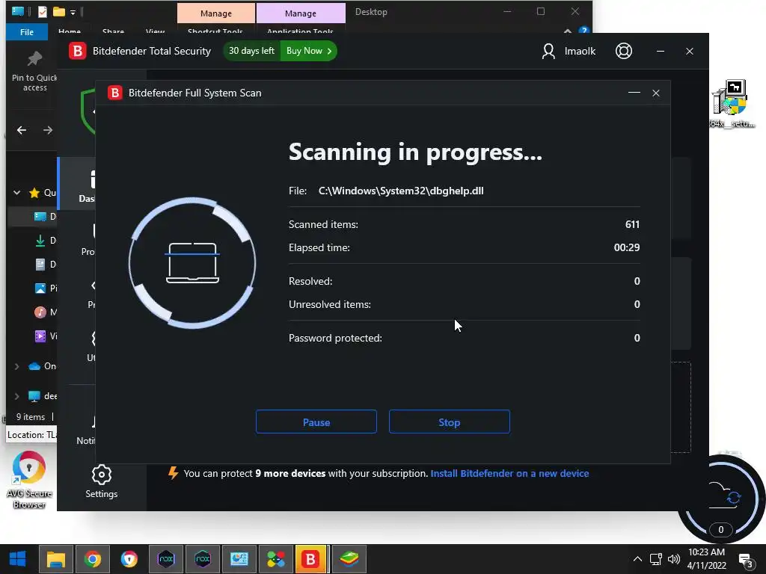The height and width of the screenshot is (574, 766).
Task: Open the Bitdefender support lifebuoy icon
Action: pos(623,51)
